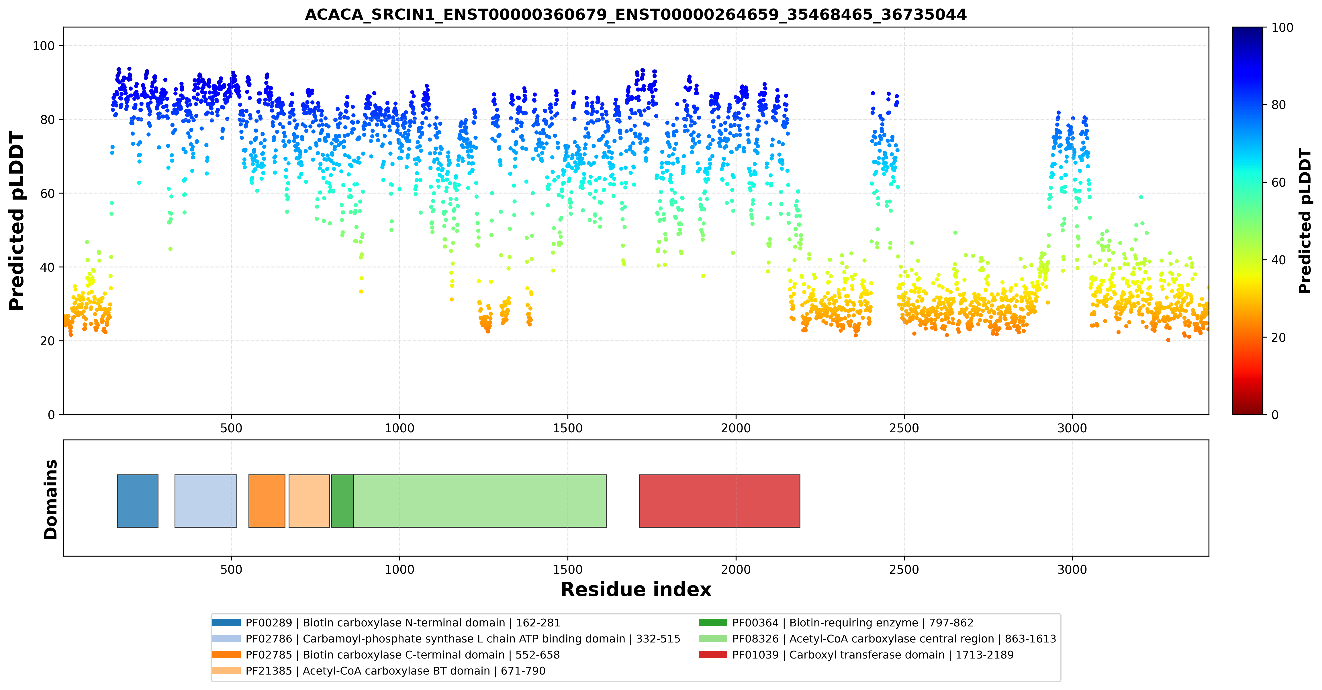The width and height of the screenshot is (1322, 690).
Task: Click the pLDDT colorbar gradient
Action: click(1247, 221)
